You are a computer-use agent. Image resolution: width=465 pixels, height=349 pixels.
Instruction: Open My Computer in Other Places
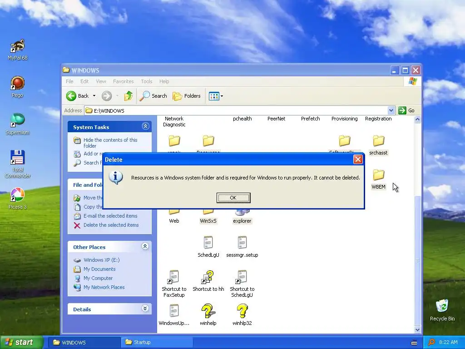point(98,278)
